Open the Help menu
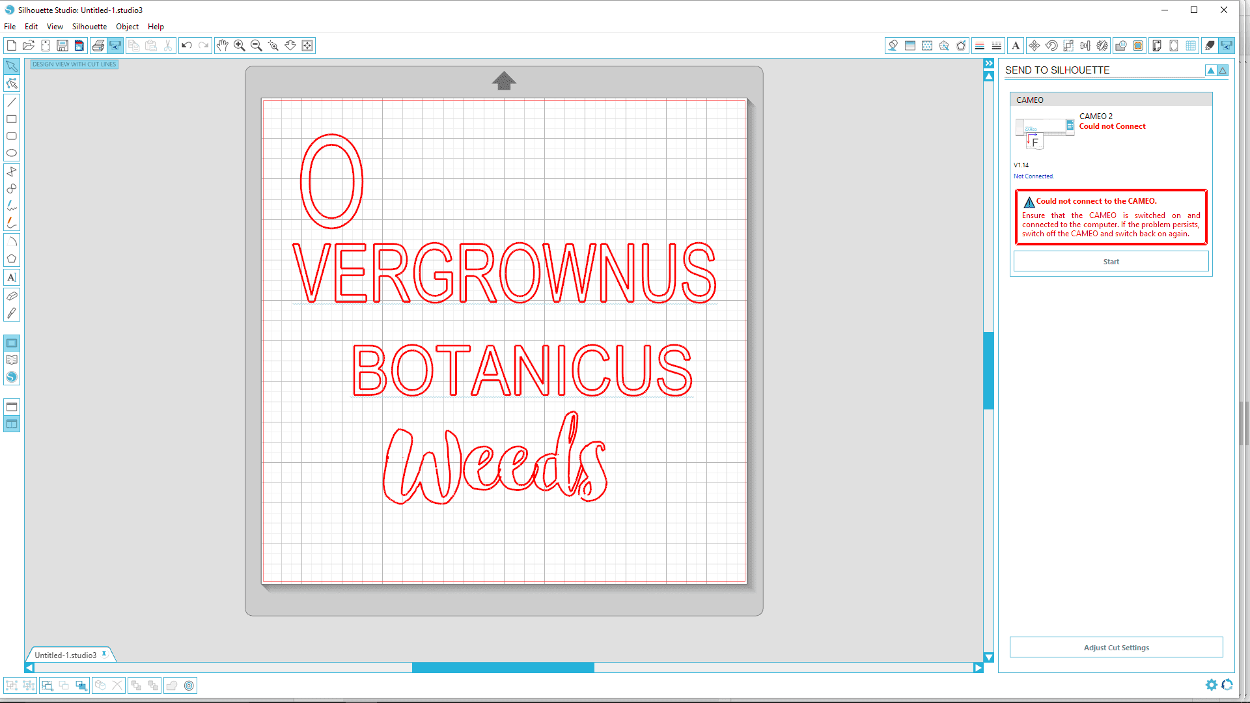1250x703 pixels. [156, 27]
